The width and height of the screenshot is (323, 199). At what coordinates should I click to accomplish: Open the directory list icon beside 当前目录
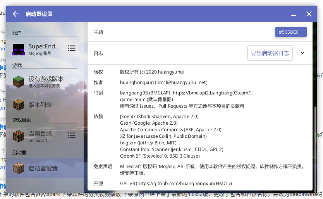(x=72, y=135)
